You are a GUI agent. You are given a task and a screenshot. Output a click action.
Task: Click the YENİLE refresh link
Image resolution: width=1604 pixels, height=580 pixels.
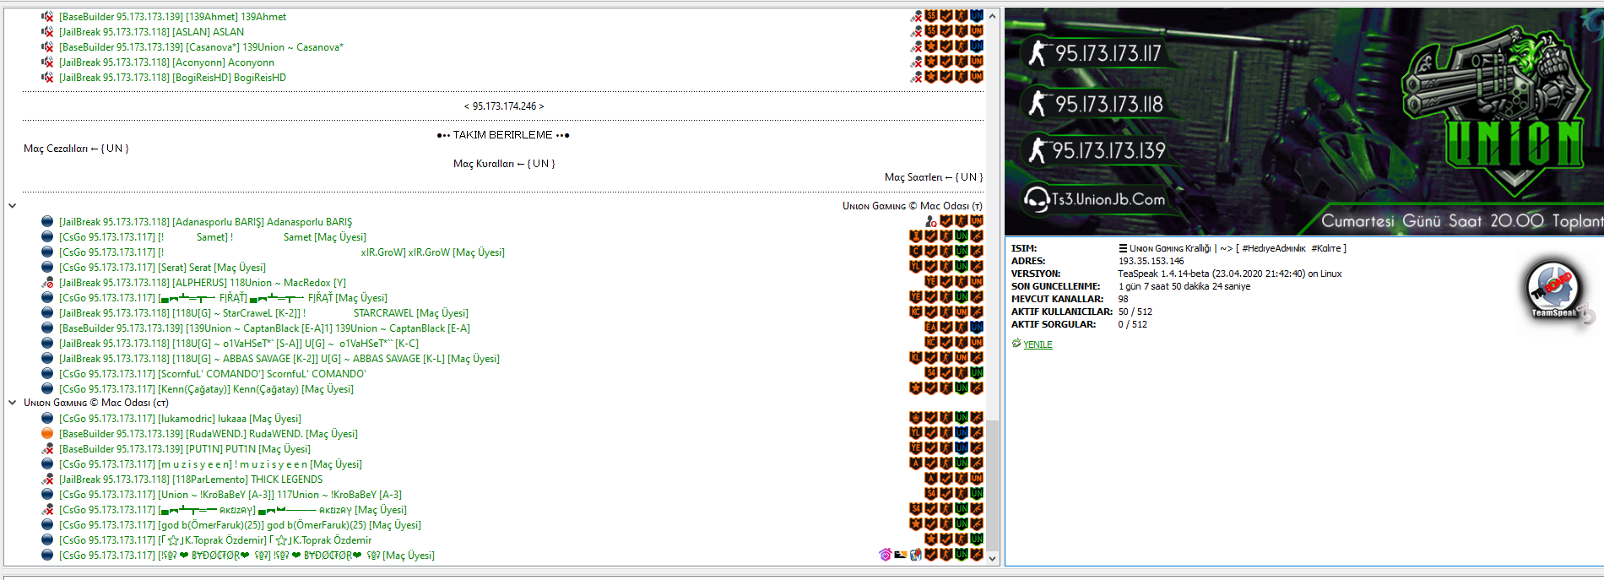coord(1038,344)
